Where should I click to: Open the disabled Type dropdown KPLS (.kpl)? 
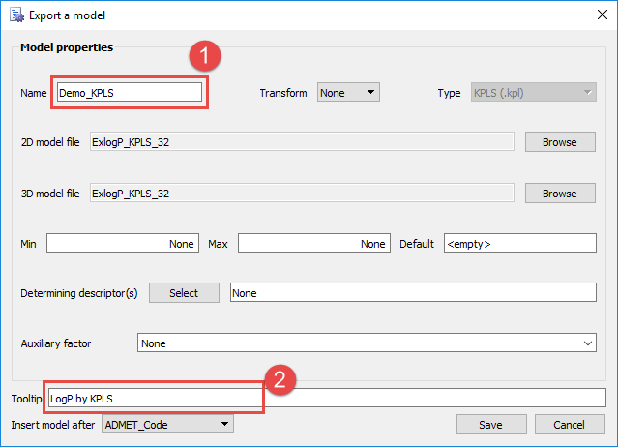pos(533,92)
